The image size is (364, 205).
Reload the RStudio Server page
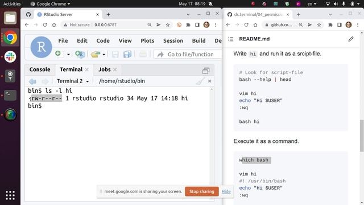point(45,25)
